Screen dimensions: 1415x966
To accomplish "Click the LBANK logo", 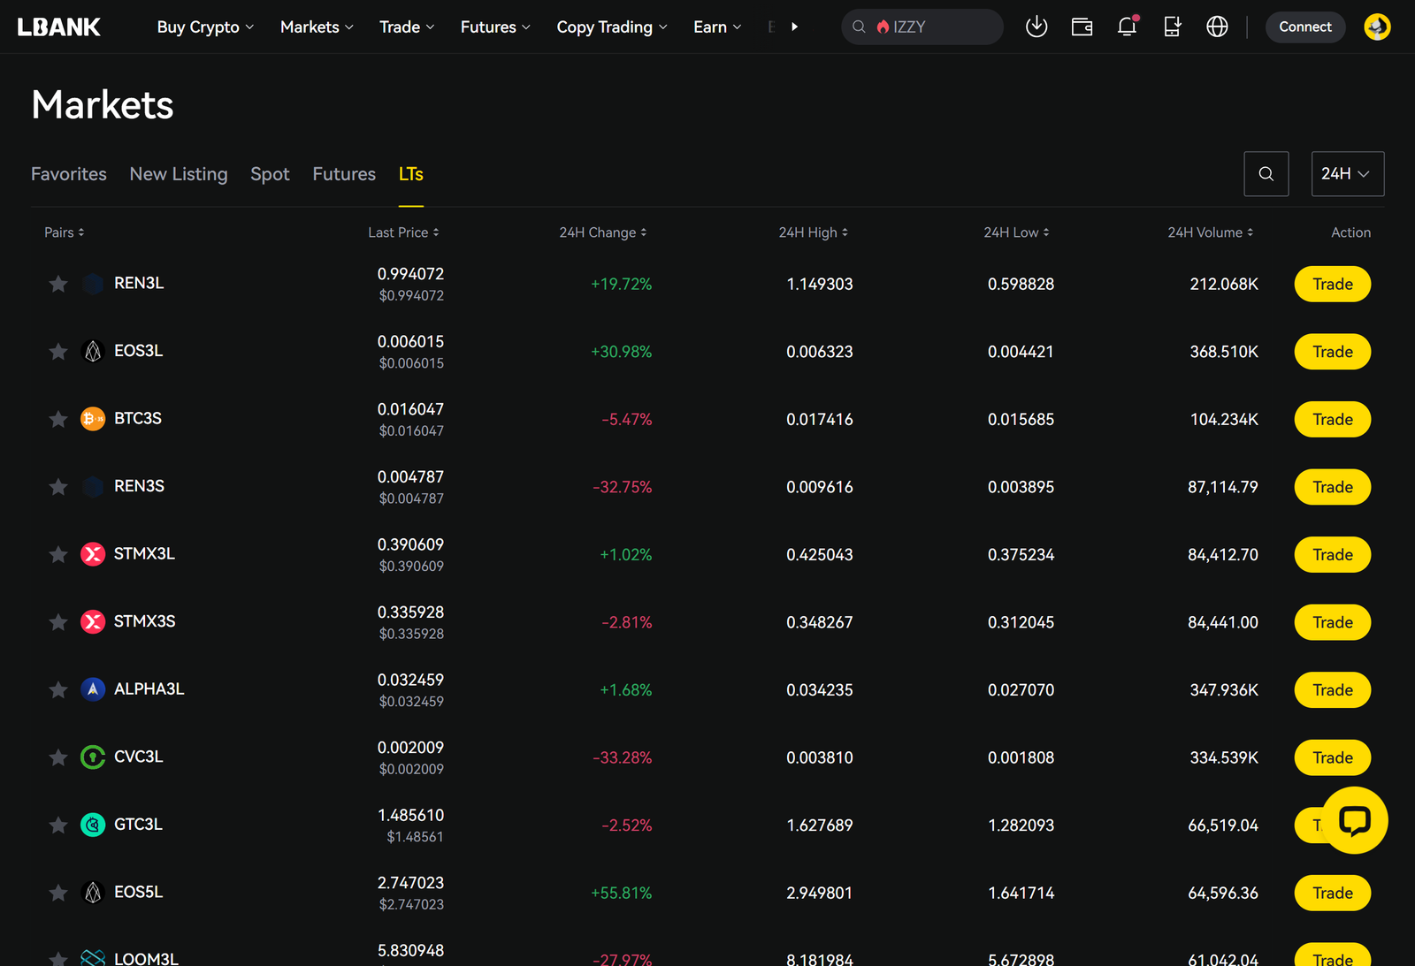I will 59,27.
